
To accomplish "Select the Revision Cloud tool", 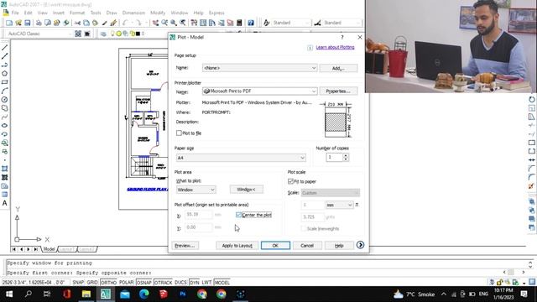I will pyautogui.click(x=4, y=108).
